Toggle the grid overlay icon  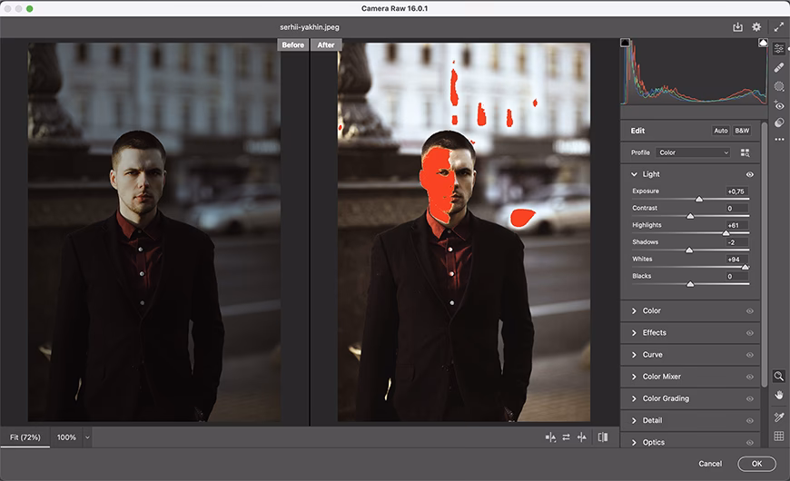coord(779,437)
